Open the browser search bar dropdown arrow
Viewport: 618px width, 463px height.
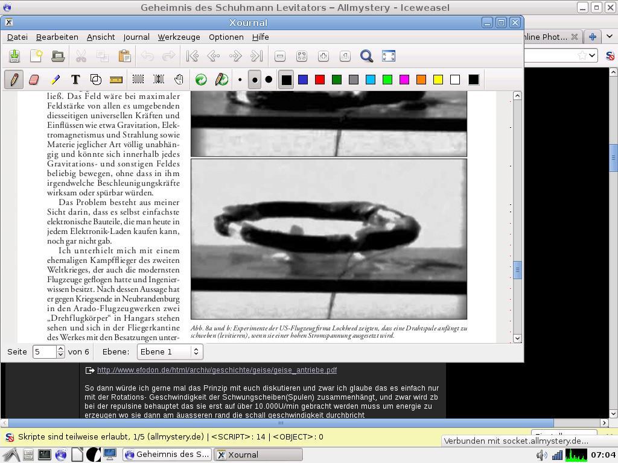click(593, 55)
